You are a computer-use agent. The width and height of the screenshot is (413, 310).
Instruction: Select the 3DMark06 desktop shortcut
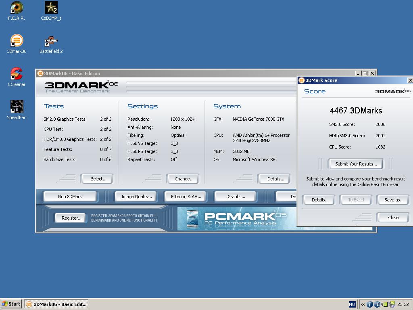click(17, 44)
